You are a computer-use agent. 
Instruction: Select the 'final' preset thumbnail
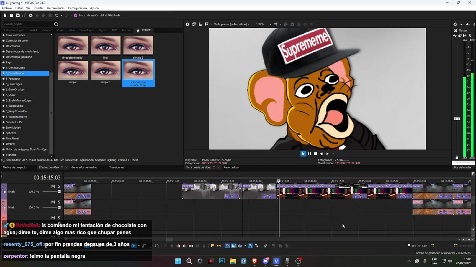[x=106, y=46]
